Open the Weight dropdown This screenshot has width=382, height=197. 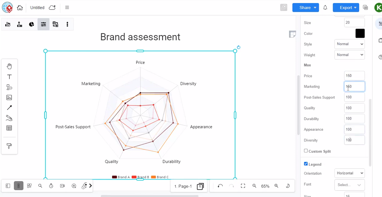click(349, 55)
